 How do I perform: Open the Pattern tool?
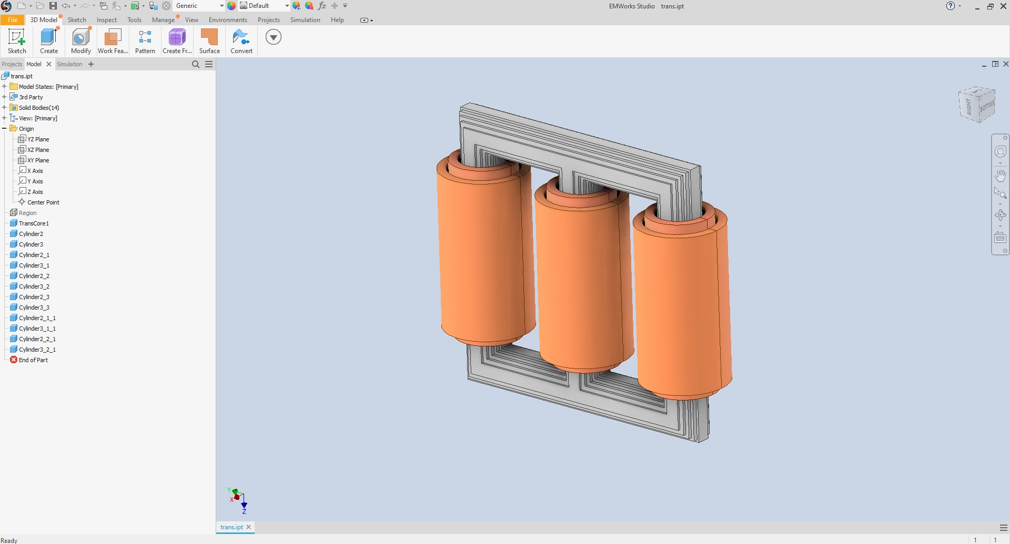click(x=145, y=41)
